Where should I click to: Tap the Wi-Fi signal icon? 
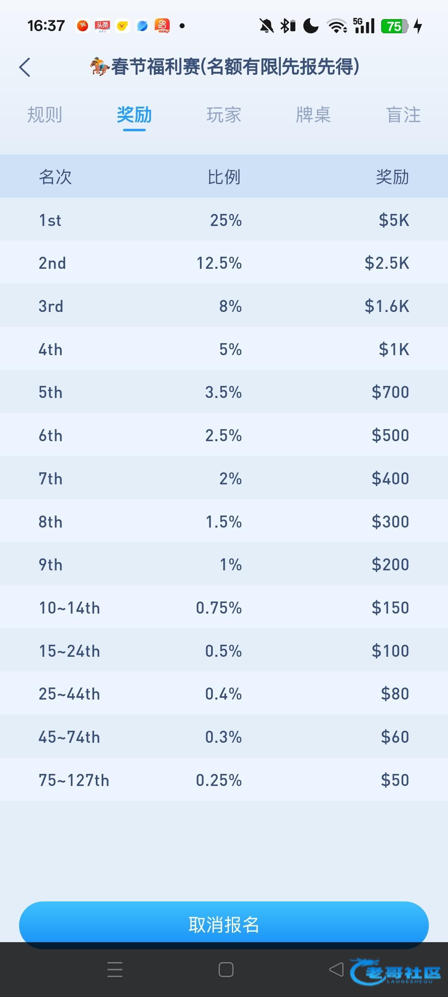pyautogui.click(x=337, y=26)
